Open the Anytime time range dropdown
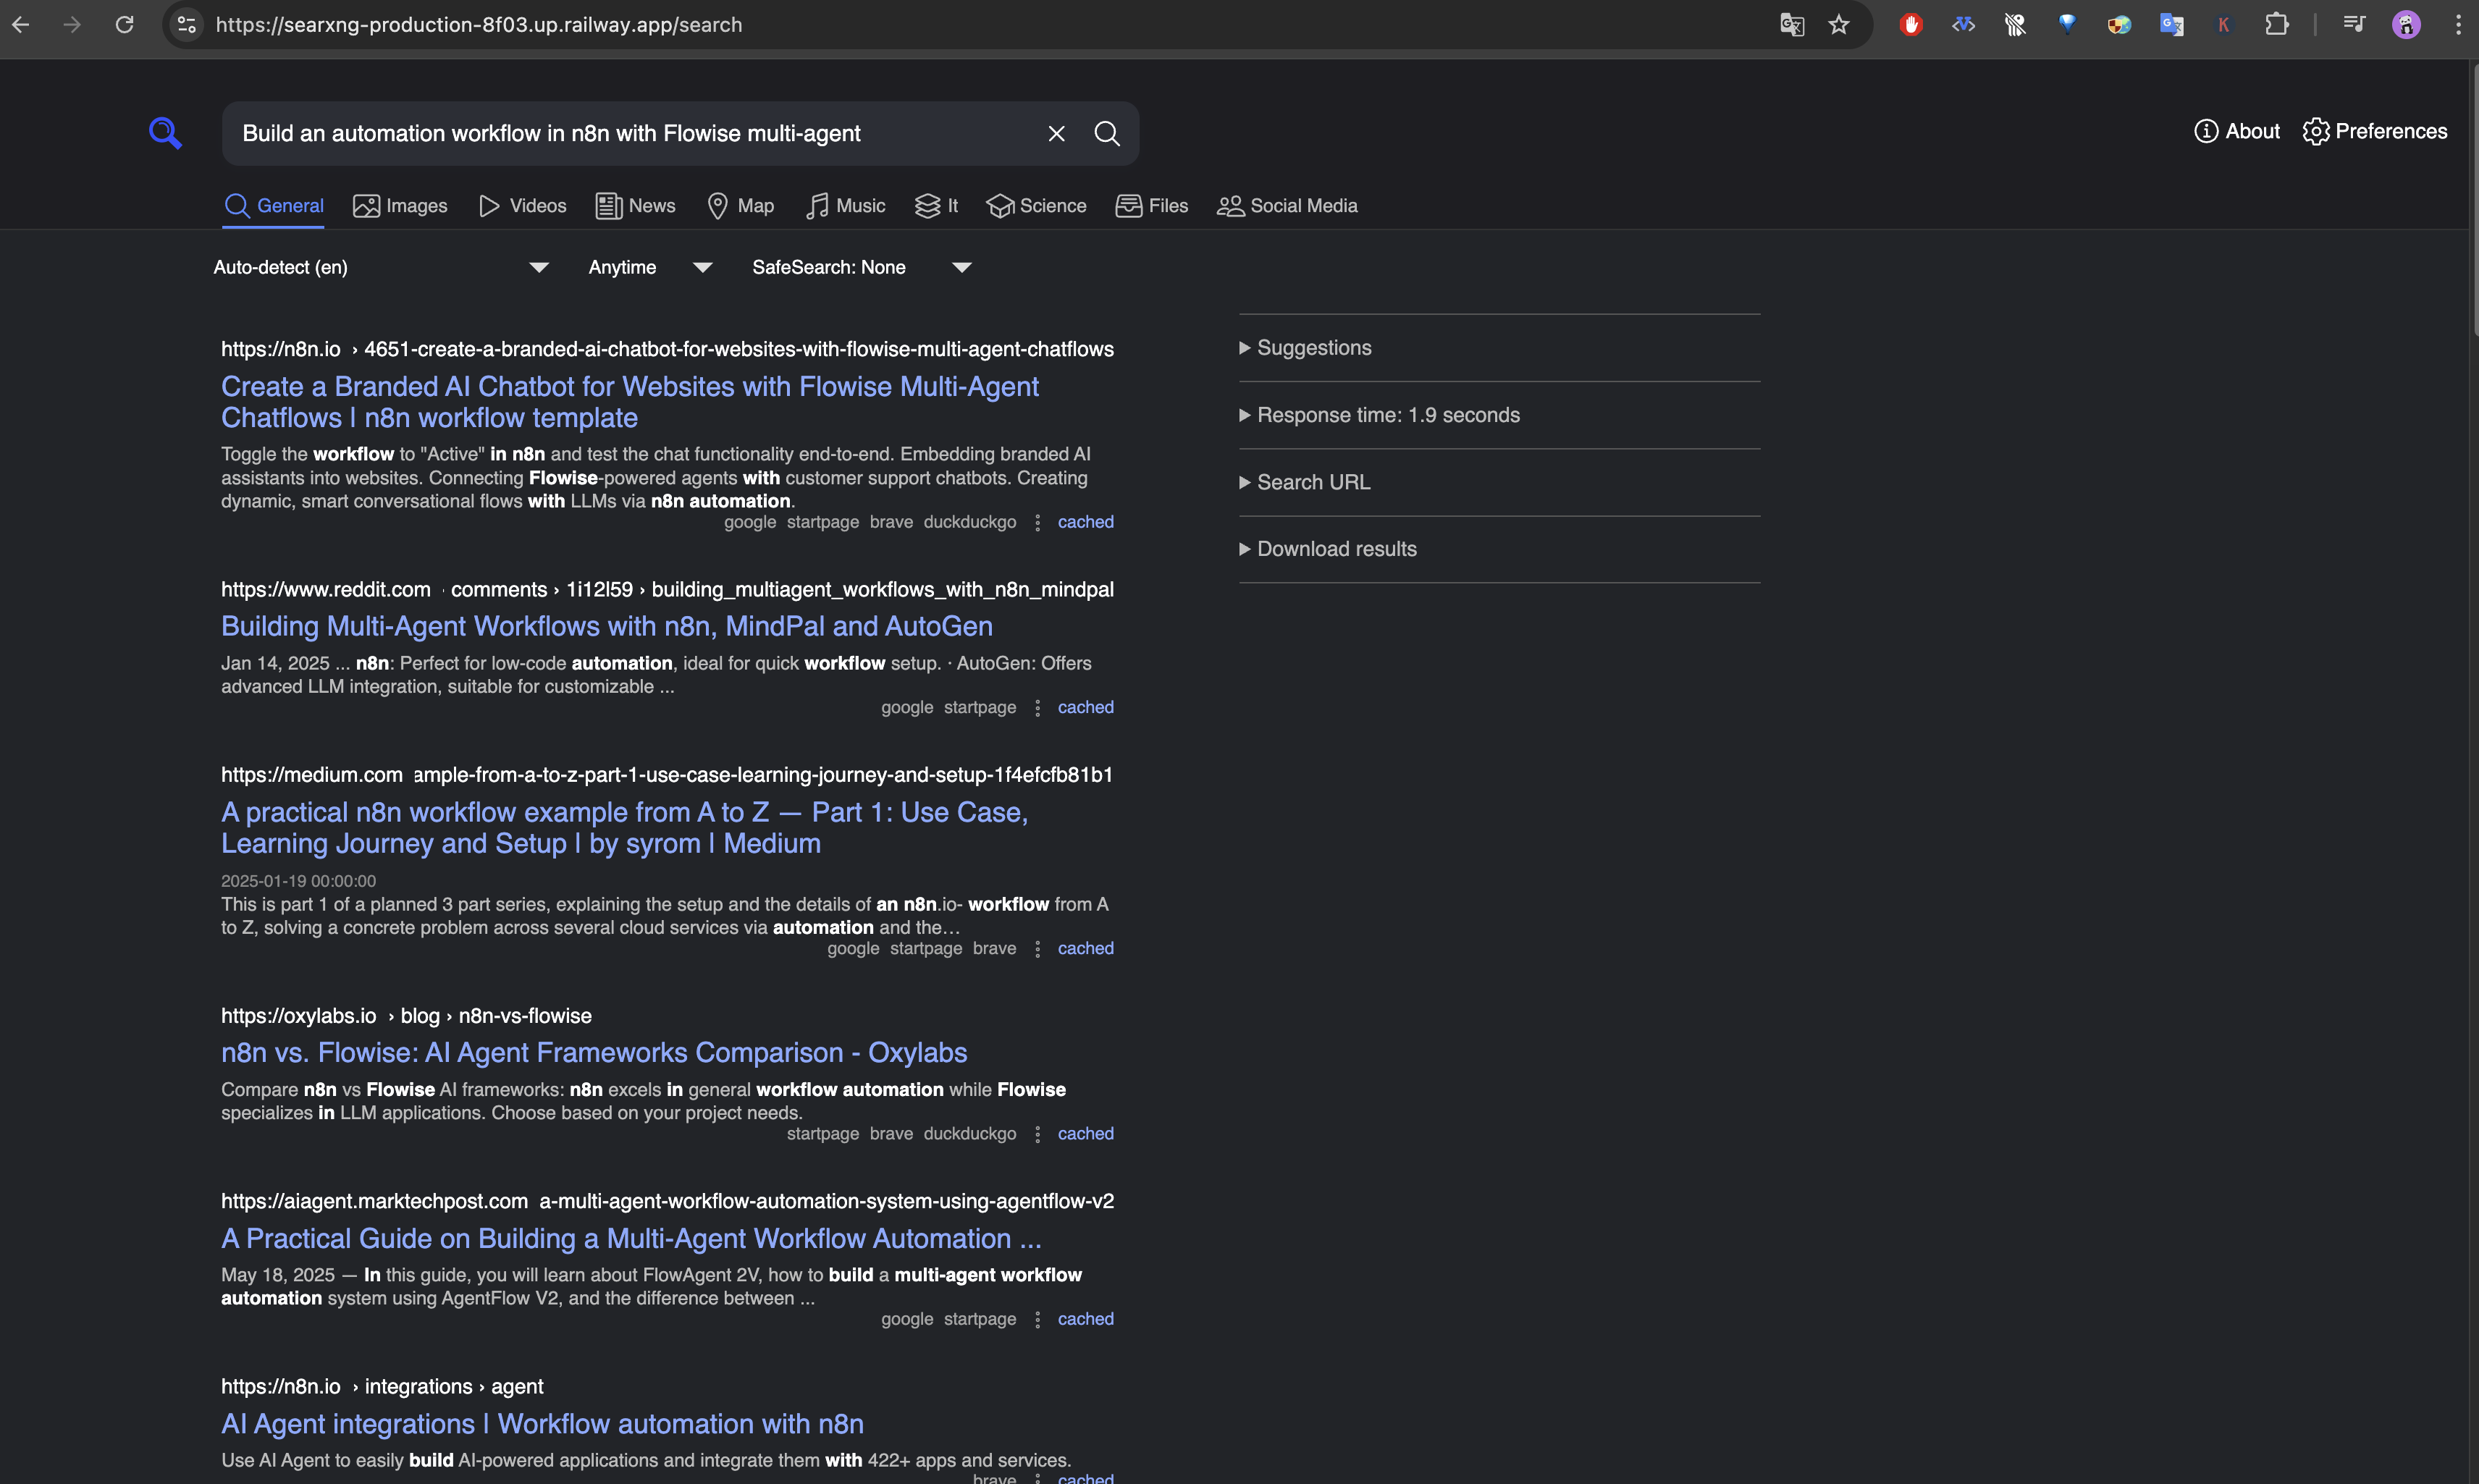 [650, 267]
